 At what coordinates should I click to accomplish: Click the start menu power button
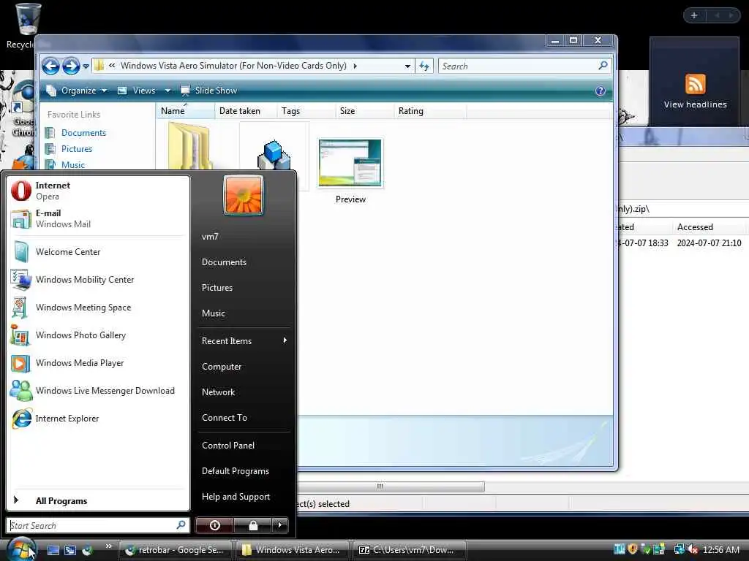(214, 525)
